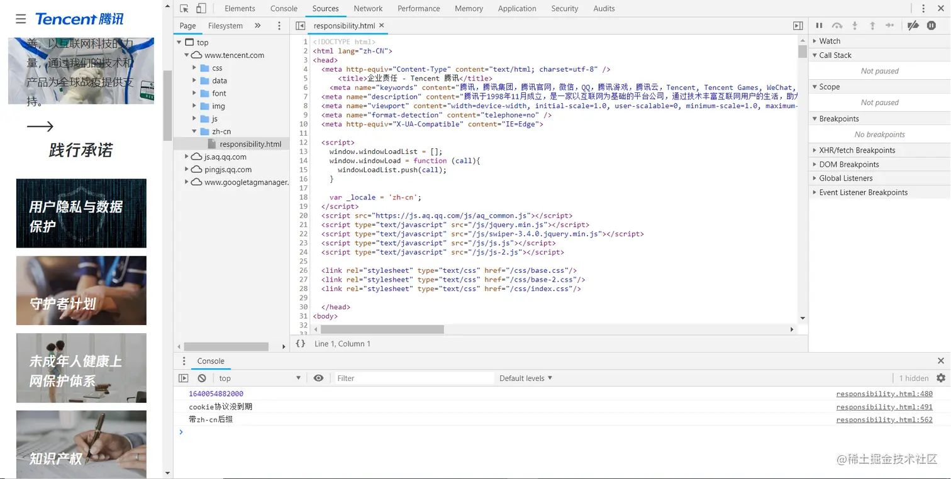951x479 pixels.
Task: Open the console context top dropdown
Action: pyautogui.click(x=259, y=378)
